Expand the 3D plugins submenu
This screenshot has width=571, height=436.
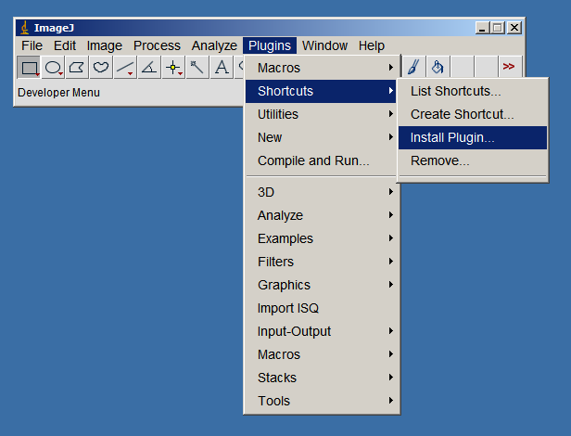(x=322, y=192)
